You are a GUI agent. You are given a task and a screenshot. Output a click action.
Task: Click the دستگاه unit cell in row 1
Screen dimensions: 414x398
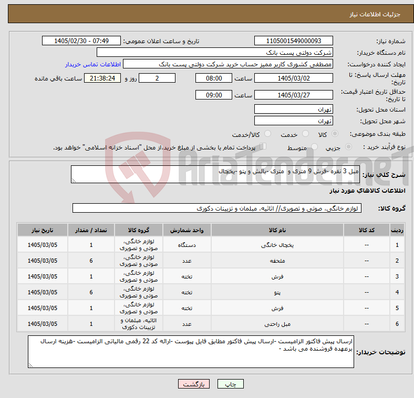click(187, 245)
